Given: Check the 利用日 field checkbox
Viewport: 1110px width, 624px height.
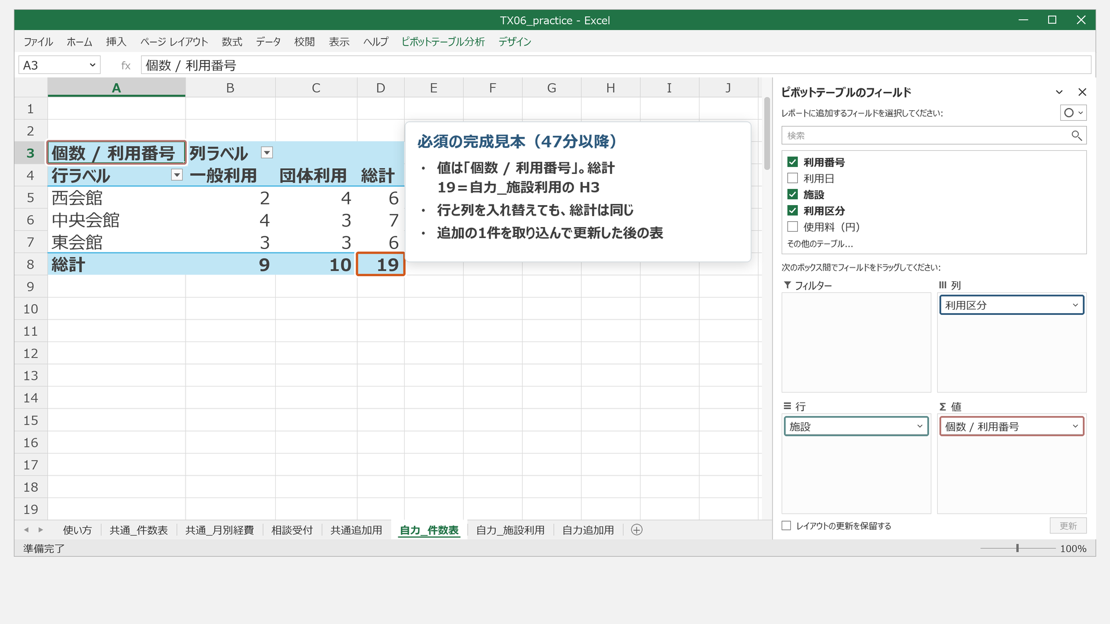Looking at the screenshot, I should (x=793, y=179).
